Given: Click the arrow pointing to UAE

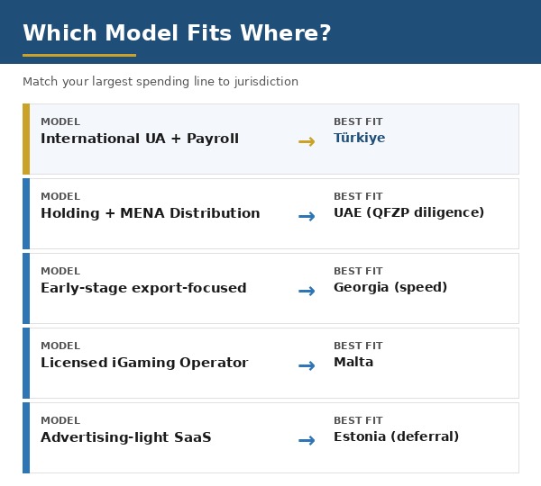Looking at the screenshot, I should [x=307, y=216].
